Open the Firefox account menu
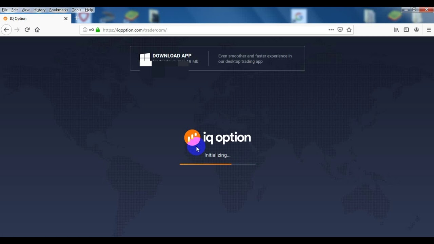The height and width of the screenshot is (244, 434). [417, 30]
